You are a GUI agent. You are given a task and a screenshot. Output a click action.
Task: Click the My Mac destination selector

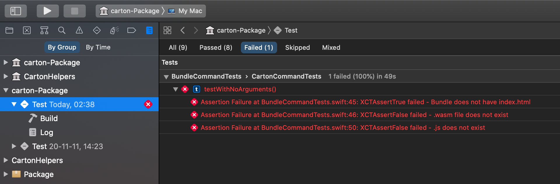tap(190, 11)
